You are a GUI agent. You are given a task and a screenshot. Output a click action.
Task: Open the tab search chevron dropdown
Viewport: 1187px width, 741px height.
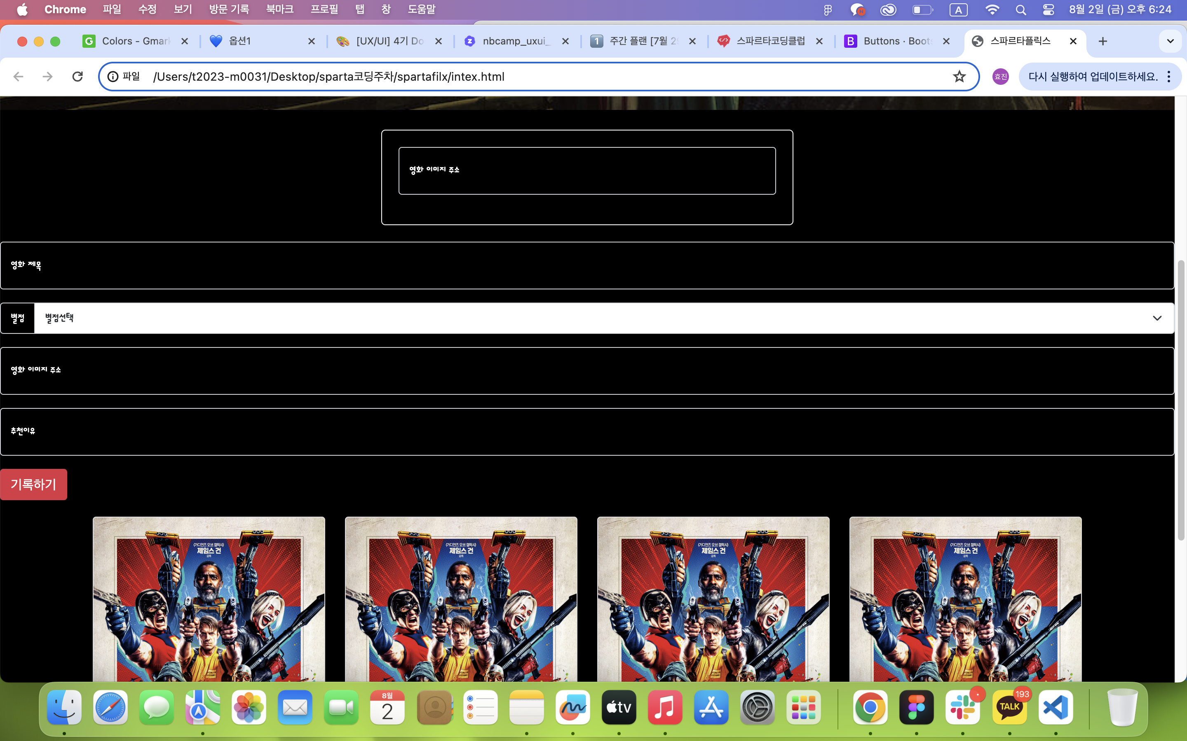(x=1171, y=41)
